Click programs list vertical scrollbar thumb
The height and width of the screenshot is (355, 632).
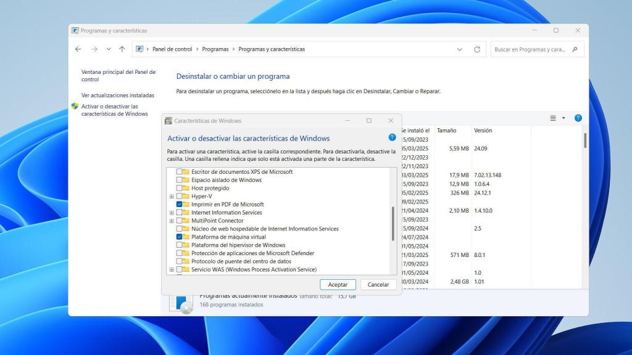[x=585, y=141]
